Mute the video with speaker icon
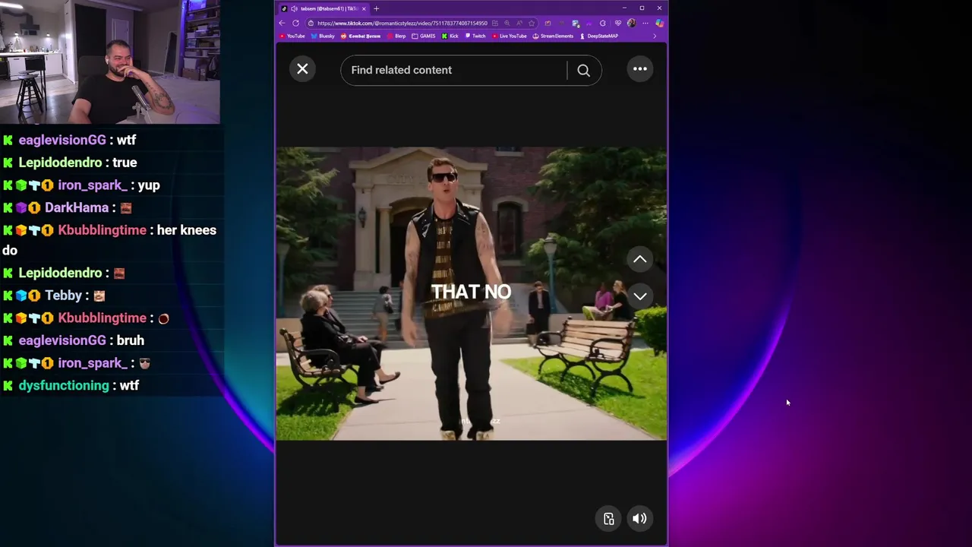This screenshot has height=547, width=972. (640, 519)
